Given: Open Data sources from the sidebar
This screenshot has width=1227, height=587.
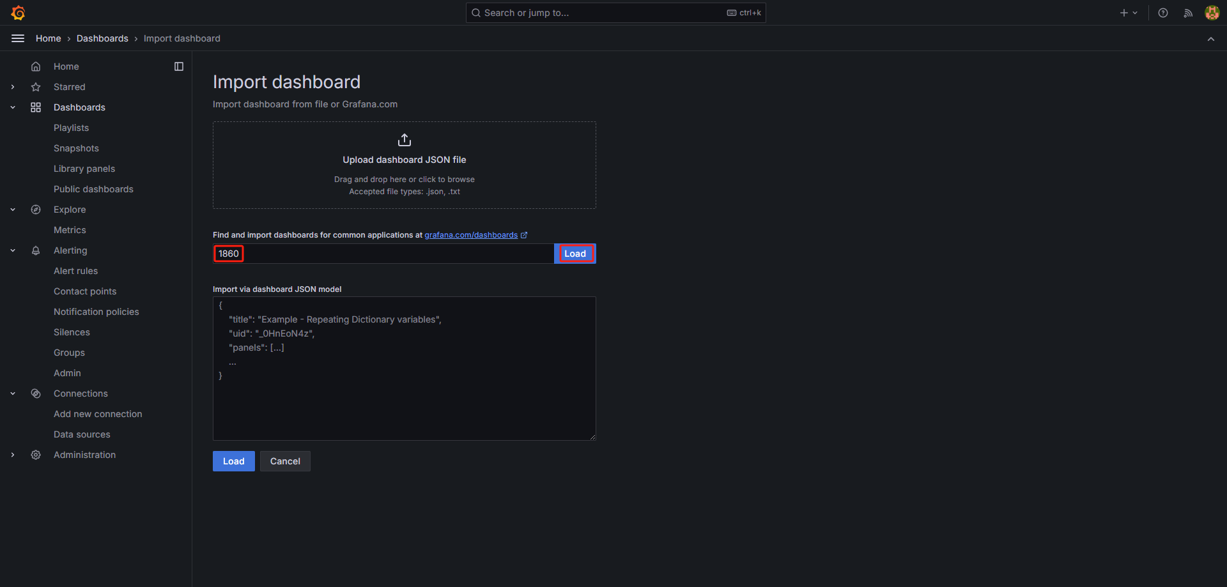Looking at the screenshot, I should pyautogui.click(x=82, y=434).
